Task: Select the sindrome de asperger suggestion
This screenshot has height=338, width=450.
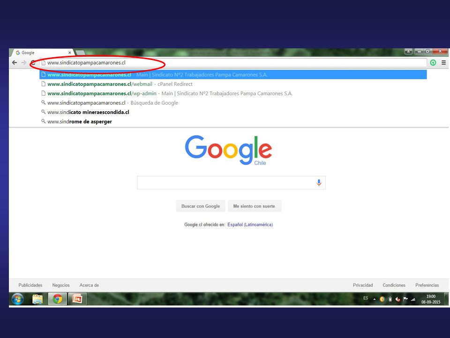Action: point(233,121)
